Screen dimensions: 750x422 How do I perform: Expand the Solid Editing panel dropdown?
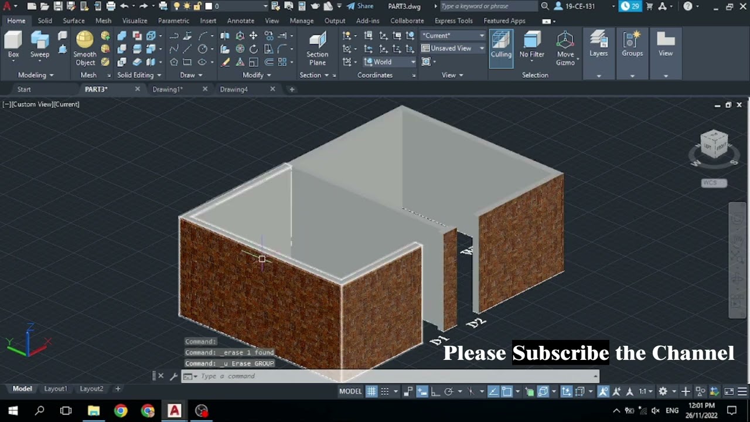pyautogui.click(x=139, y=75)
